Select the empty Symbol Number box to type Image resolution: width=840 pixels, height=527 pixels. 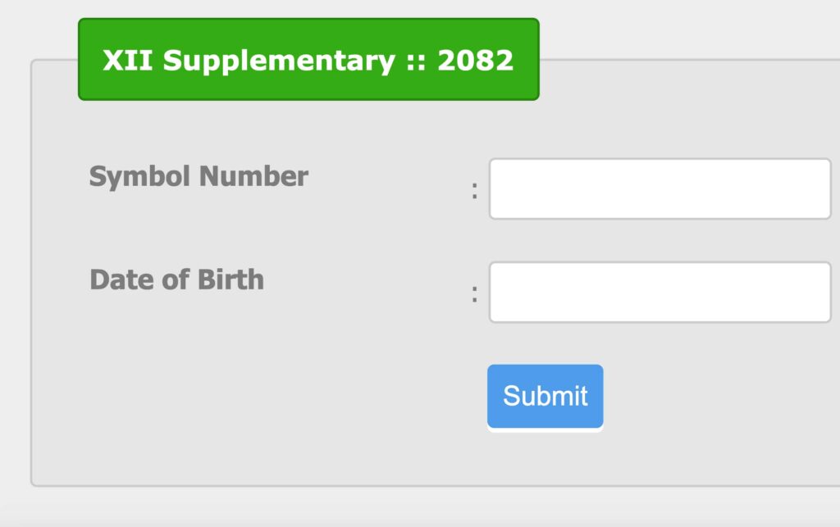[659, 189]
